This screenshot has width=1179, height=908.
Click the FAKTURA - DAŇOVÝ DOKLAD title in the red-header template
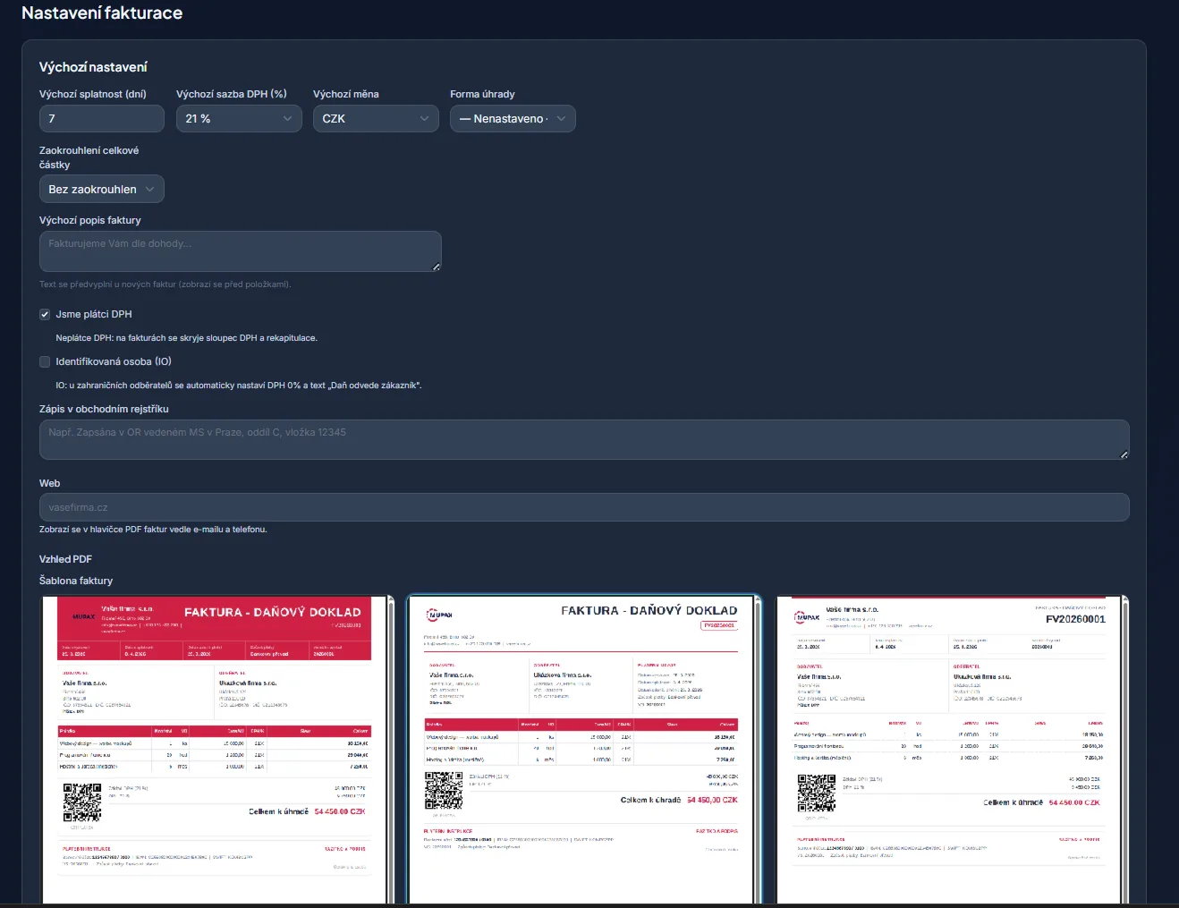pos(273,613)
